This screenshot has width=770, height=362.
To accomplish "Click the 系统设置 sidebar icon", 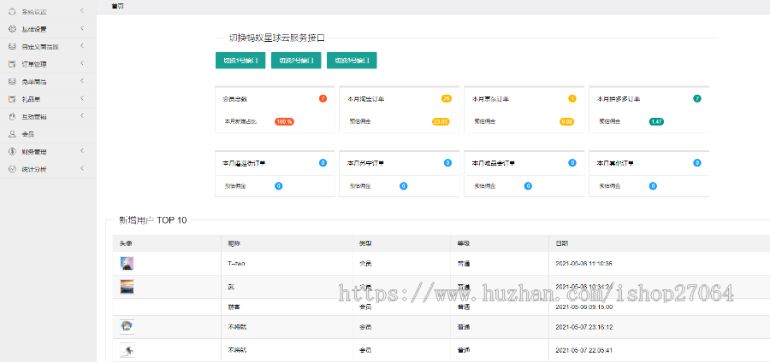I will [x=12, y=11].
